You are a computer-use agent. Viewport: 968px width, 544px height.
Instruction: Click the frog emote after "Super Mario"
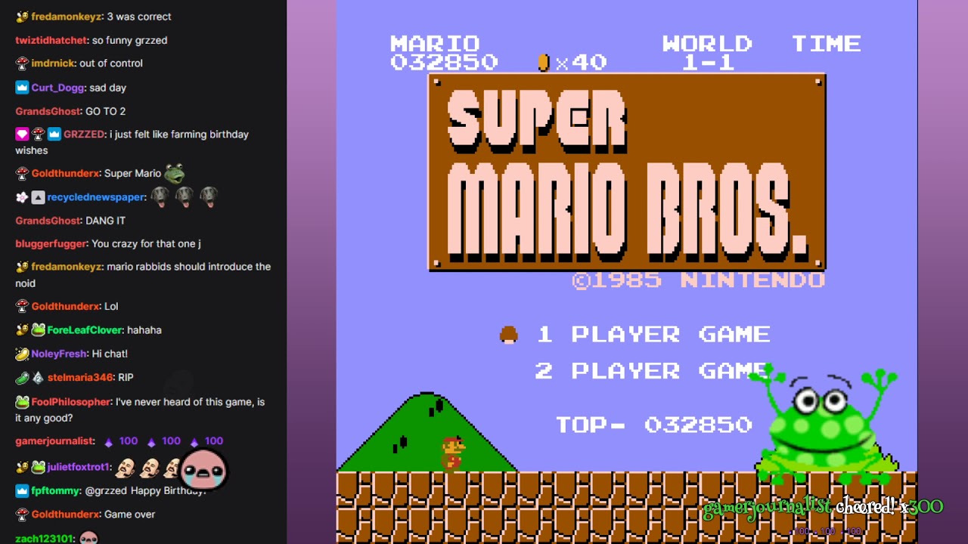[x=175, y=173]
